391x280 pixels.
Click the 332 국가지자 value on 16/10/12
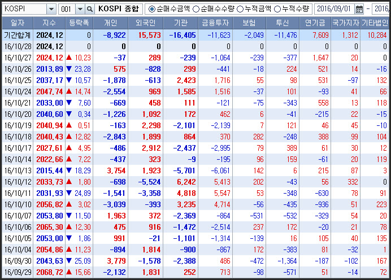353,182
